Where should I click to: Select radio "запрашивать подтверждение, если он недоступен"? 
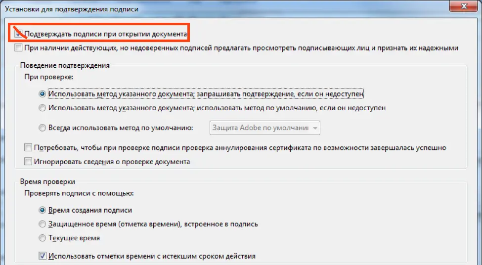[x=43, y=93]
